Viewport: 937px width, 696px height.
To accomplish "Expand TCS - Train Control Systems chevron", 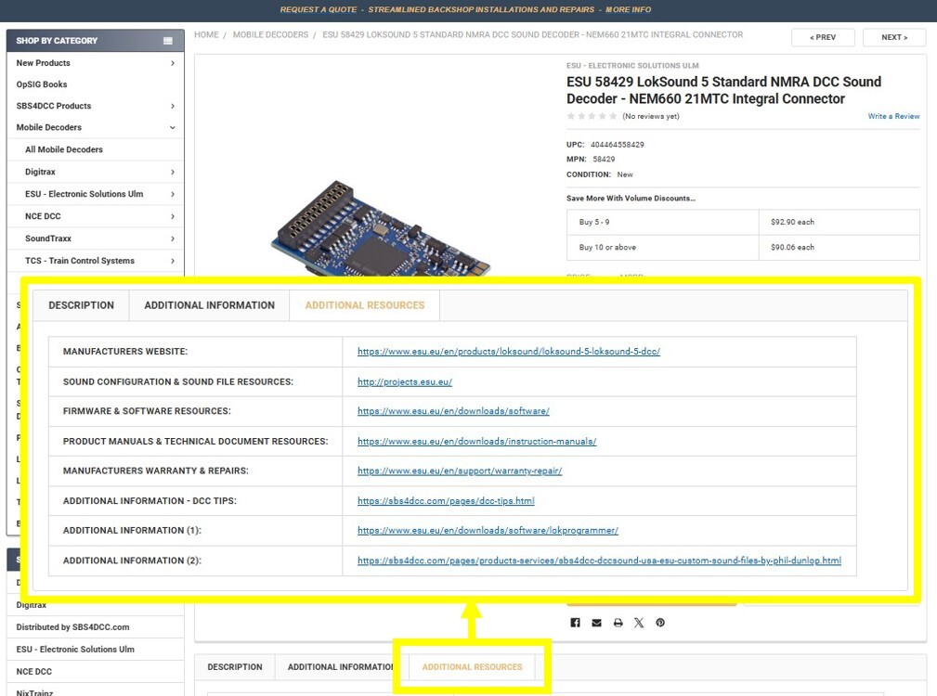I will [173, 261].
